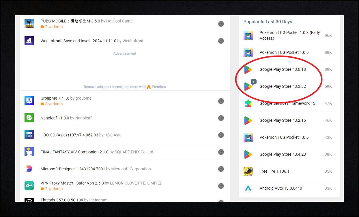Click the FINAL FANTASY XIV Companion icon
This screenshot has width=359, height=217.
pos(29,152)
